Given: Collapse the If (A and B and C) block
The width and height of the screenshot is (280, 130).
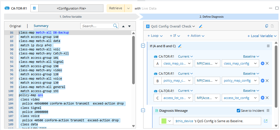Looking at the screenshot, I should point(143,46).
